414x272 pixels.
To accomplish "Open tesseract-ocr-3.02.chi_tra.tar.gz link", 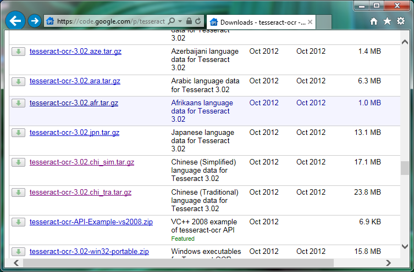I will coord(80,192).
